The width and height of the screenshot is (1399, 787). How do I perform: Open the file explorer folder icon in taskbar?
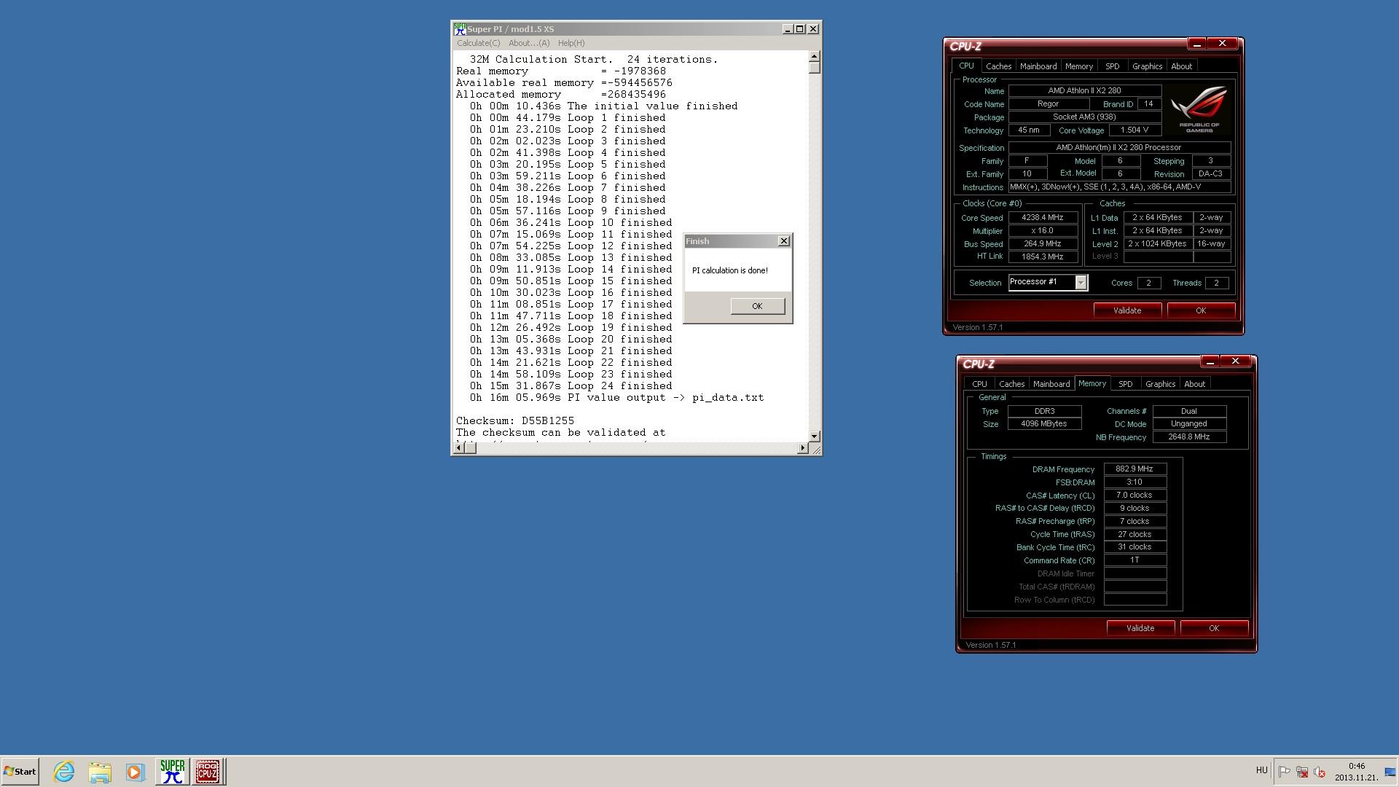tap(100, 771)
